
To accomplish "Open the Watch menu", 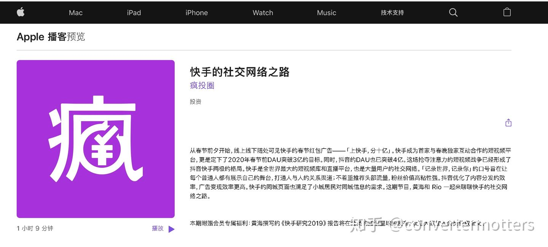I will click(x=263, y=13).
